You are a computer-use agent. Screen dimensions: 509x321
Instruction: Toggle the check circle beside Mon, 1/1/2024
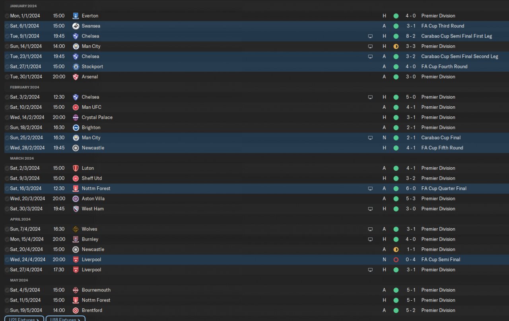click(x=7, y=16)
